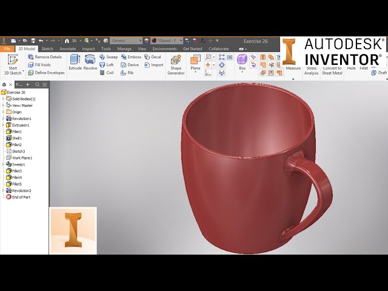Click the new file icon

point(13,41)
